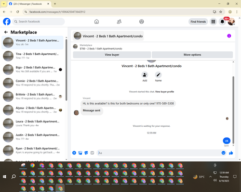This screenshot has width=241, height=192.
Task: Click the Facebook logo
Action: click(7, 22)
